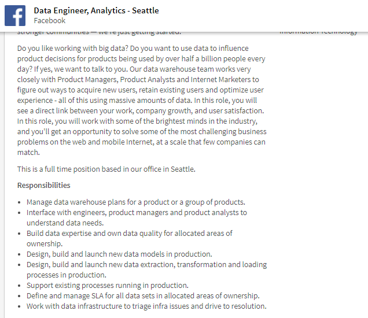This screenshot has width=368, height=318.
Task: Select the 'Manage data warehouse plans' bullet
Action: tap(135, 202)
